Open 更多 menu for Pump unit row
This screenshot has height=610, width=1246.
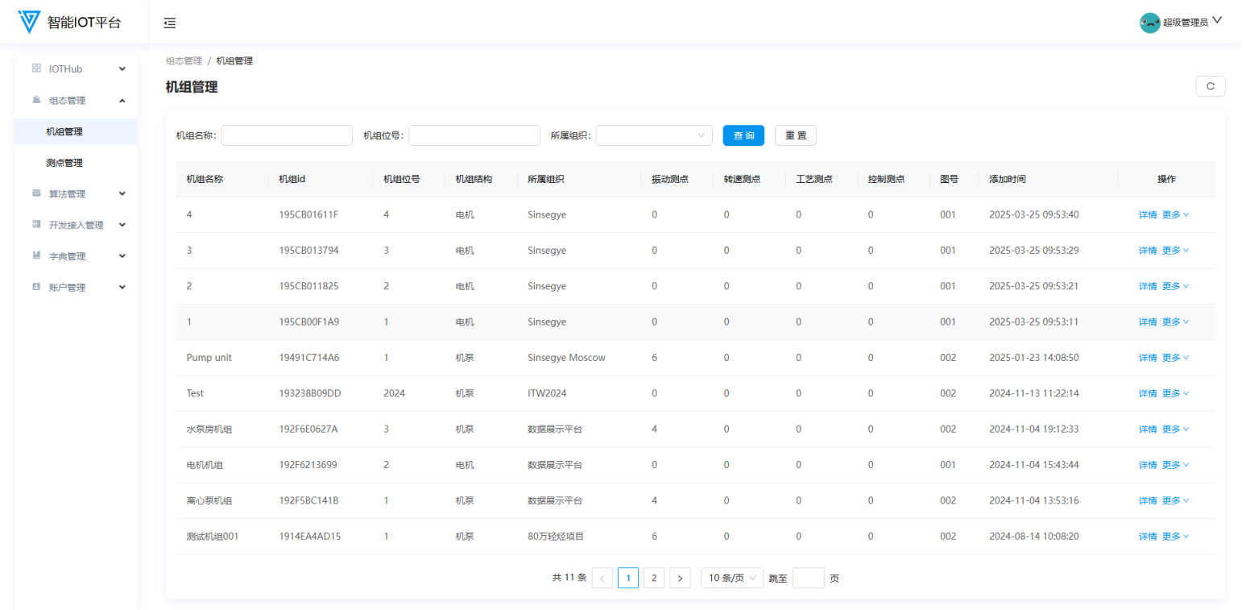(1175, 358)
